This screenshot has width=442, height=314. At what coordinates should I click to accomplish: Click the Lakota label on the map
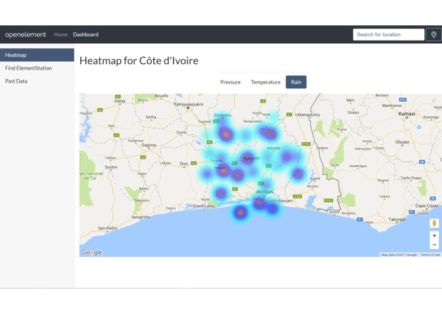[x=165, y=163]
